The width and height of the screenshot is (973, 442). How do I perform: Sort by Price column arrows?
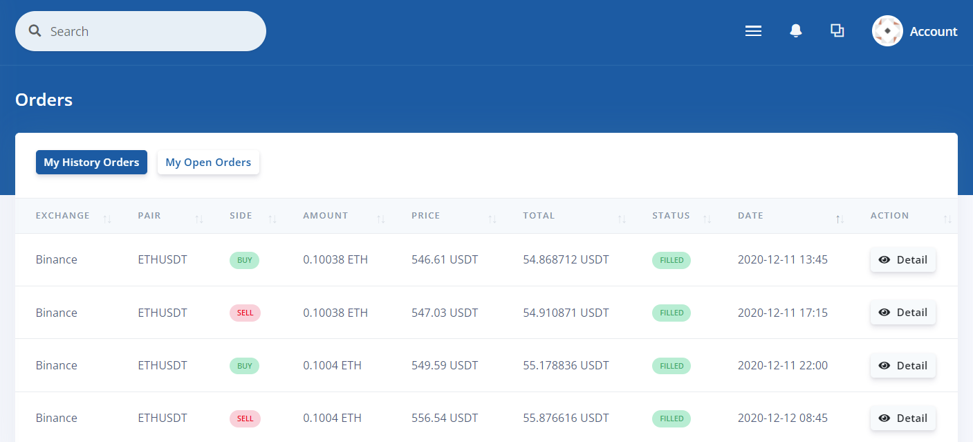492,219
